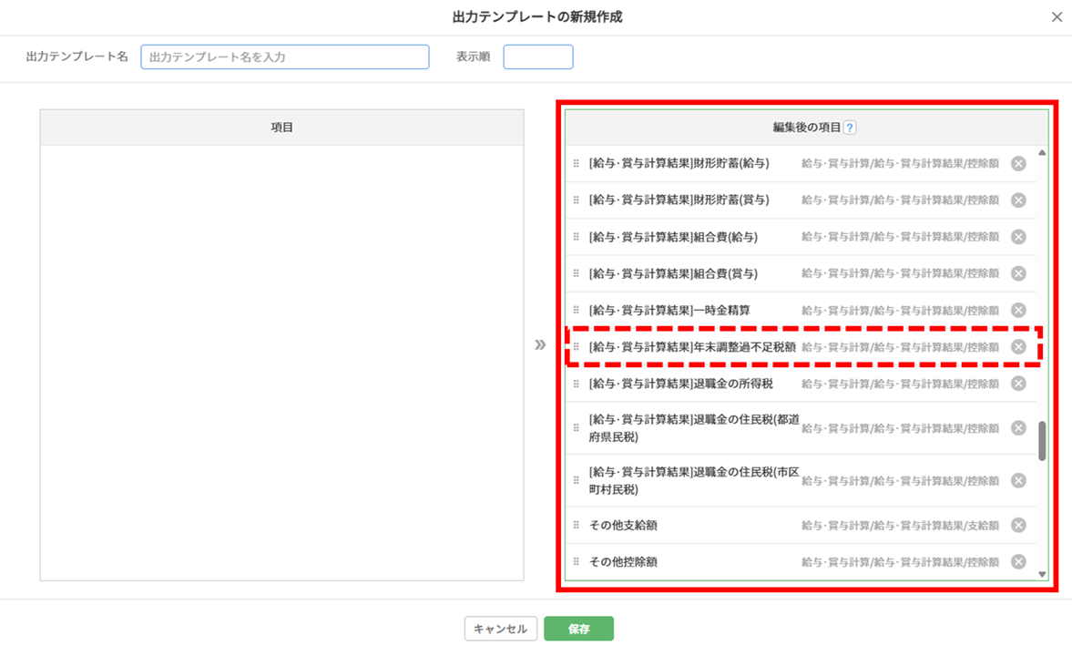1072x656 pixels.
Task: Select the 退職金の住民税(市区町村民税) row
Action: point(694,480)
